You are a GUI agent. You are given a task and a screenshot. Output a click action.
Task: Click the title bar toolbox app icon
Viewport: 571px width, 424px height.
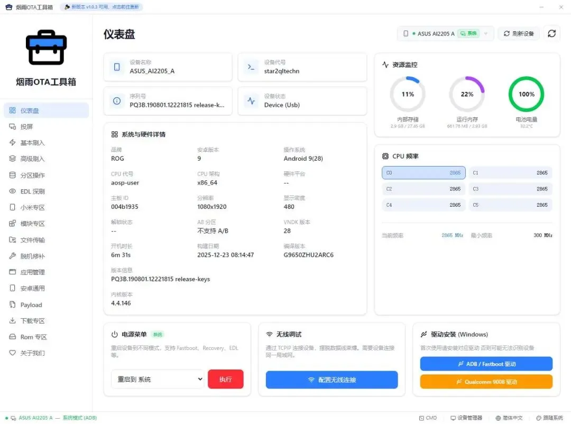pyautogui.click(x=9, y=7)
